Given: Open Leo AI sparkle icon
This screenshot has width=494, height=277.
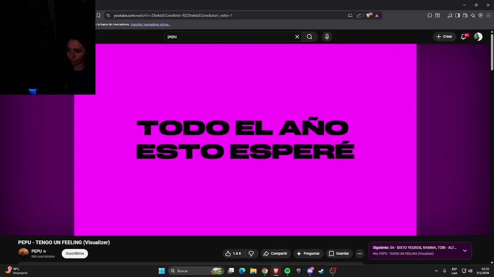Looking at the screenshot, I should (473, 15).
